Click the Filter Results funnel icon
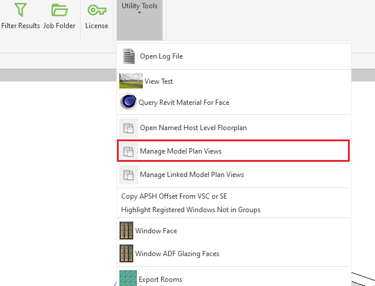The width and height of the screenshot is (375, 286). point(21,10)
